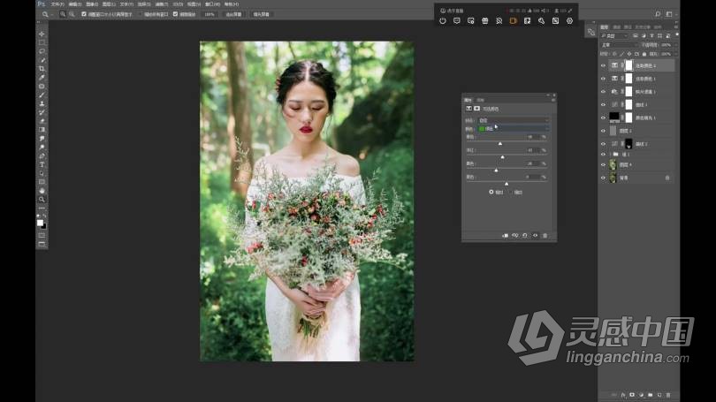Select the Absolute radio button
This screenshot has height=402, width=716.
(x=511, y=192)
